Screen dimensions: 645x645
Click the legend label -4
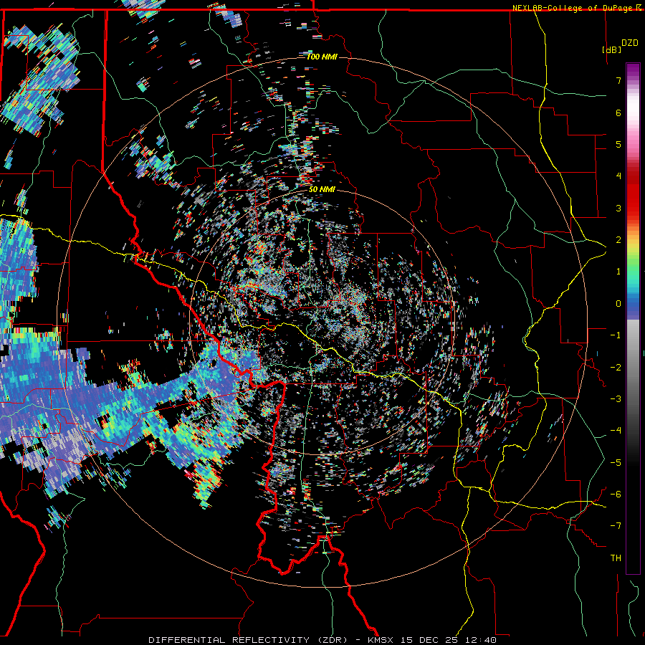pyautogui.click(x=616, y=430)
